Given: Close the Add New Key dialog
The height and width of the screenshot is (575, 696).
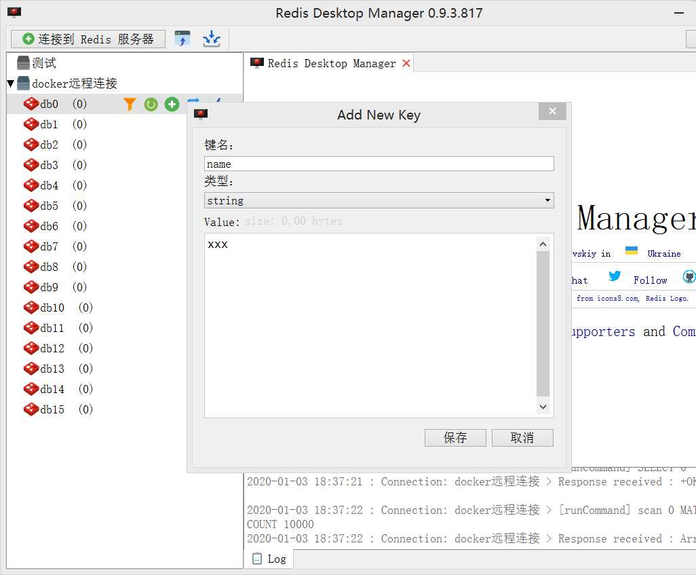Looking at the screenshot, I should click(x=552, y=111).
